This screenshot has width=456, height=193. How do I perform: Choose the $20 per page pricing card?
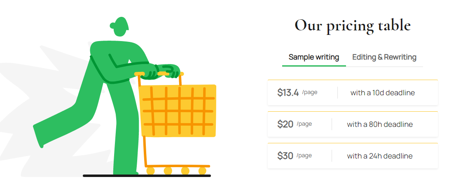tap(353, 124)
